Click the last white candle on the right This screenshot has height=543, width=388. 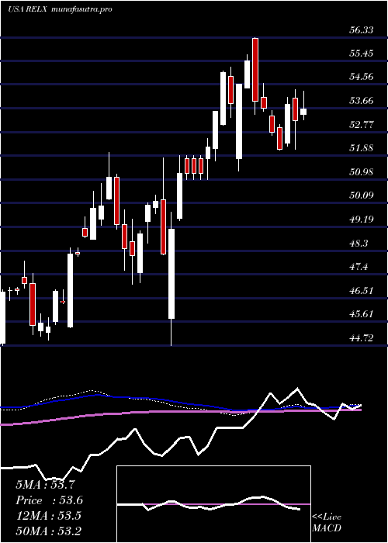303,112
